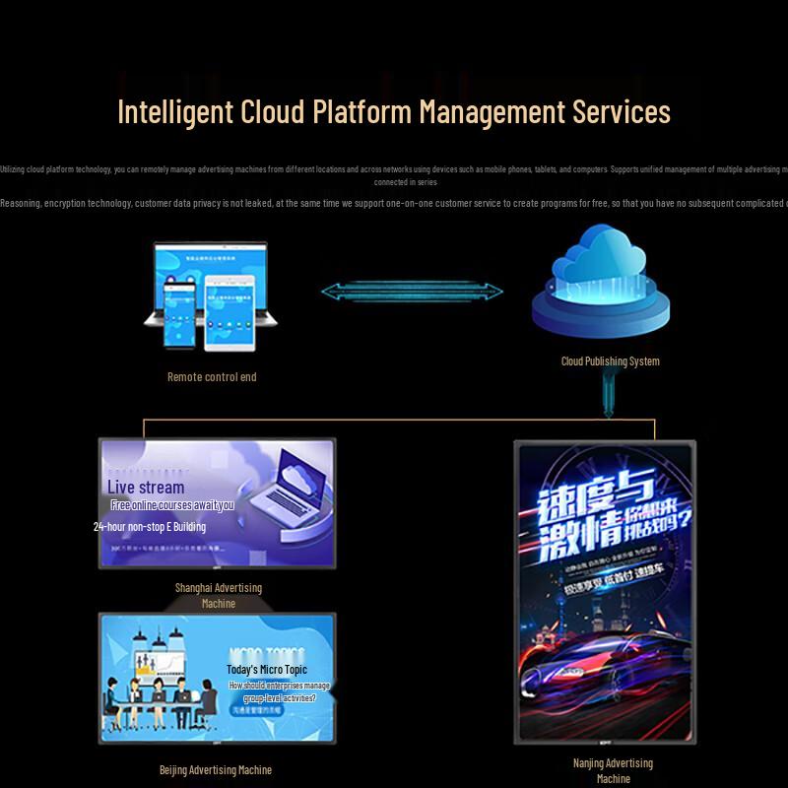Click the cloud icon above the platform
This screenshot has height=788, width=788.
600,254
